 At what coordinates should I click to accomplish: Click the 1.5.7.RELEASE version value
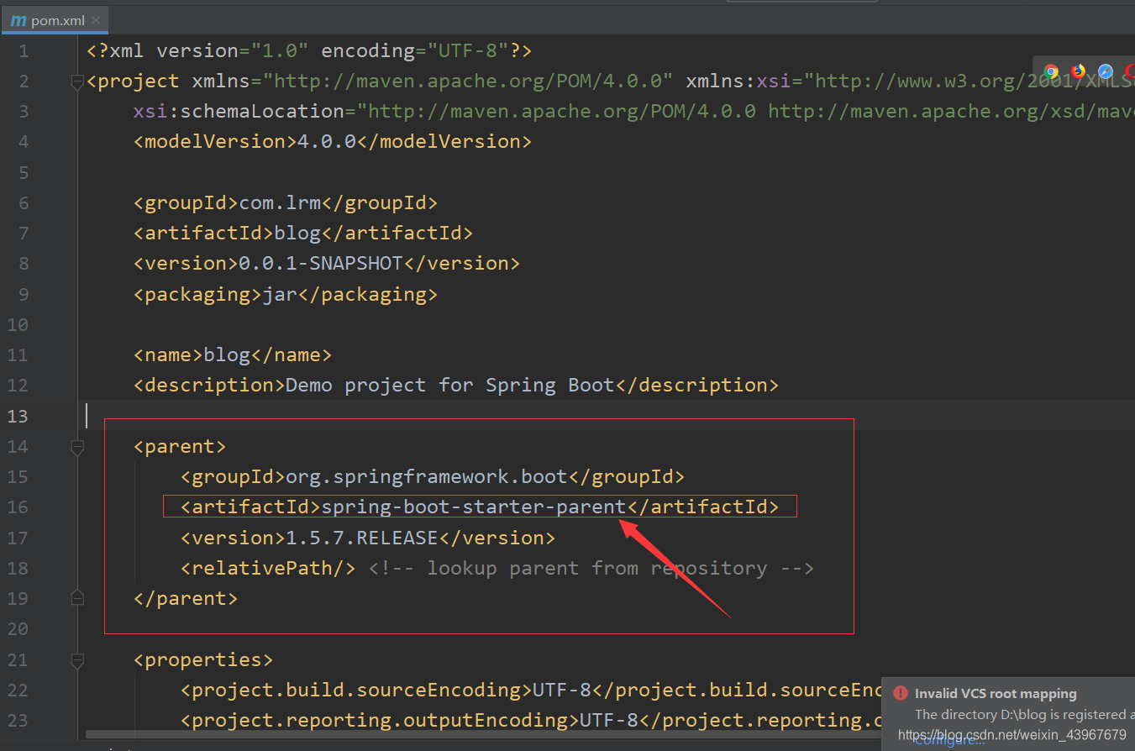(362, 538)
